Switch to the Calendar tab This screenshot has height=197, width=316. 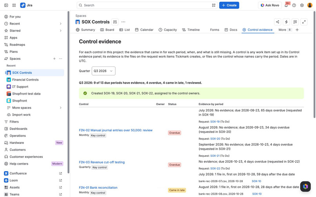point(144,30)
